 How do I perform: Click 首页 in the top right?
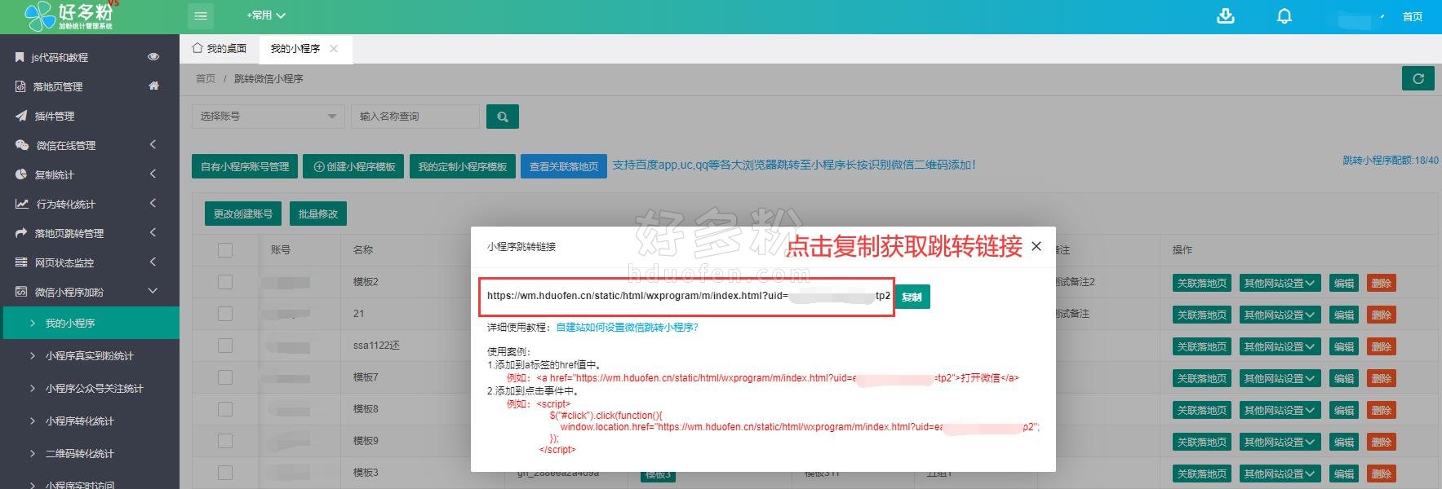[1413, 16]
